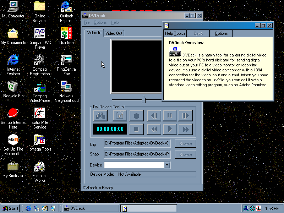Open the Options menu in DVDeck
The image size is (284, 213).
[x=100, y=22]
